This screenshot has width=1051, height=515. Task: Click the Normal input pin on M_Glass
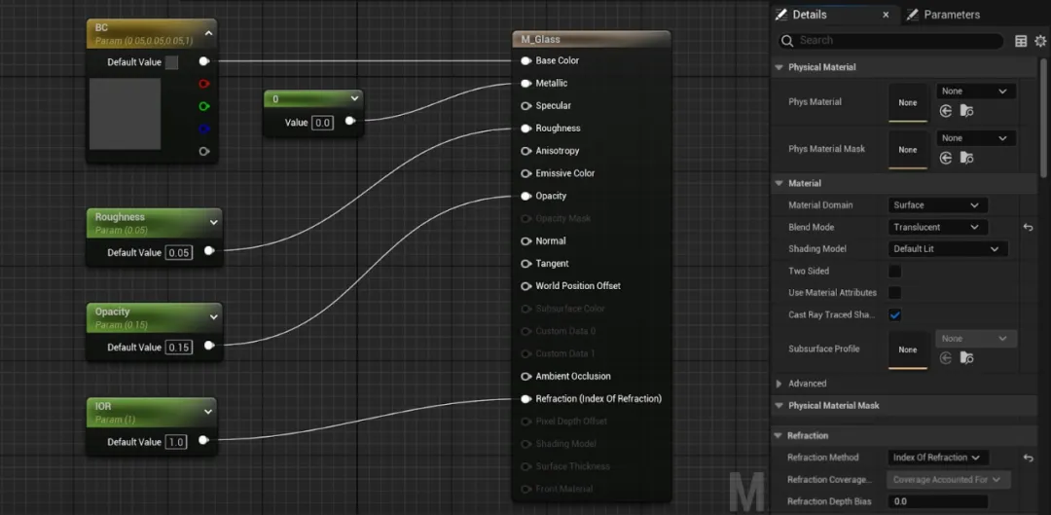pyautogui.click(x=526, y=240)
